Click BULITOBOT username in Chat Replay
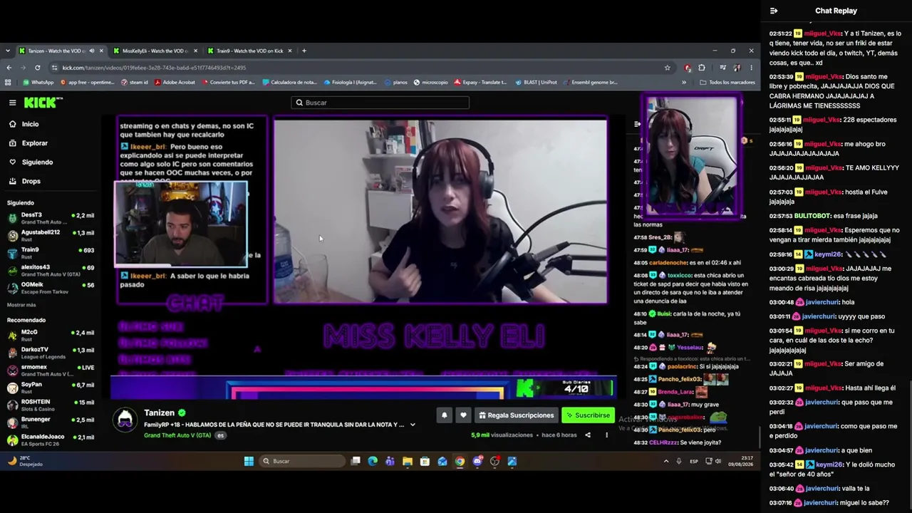 [818, 216]
